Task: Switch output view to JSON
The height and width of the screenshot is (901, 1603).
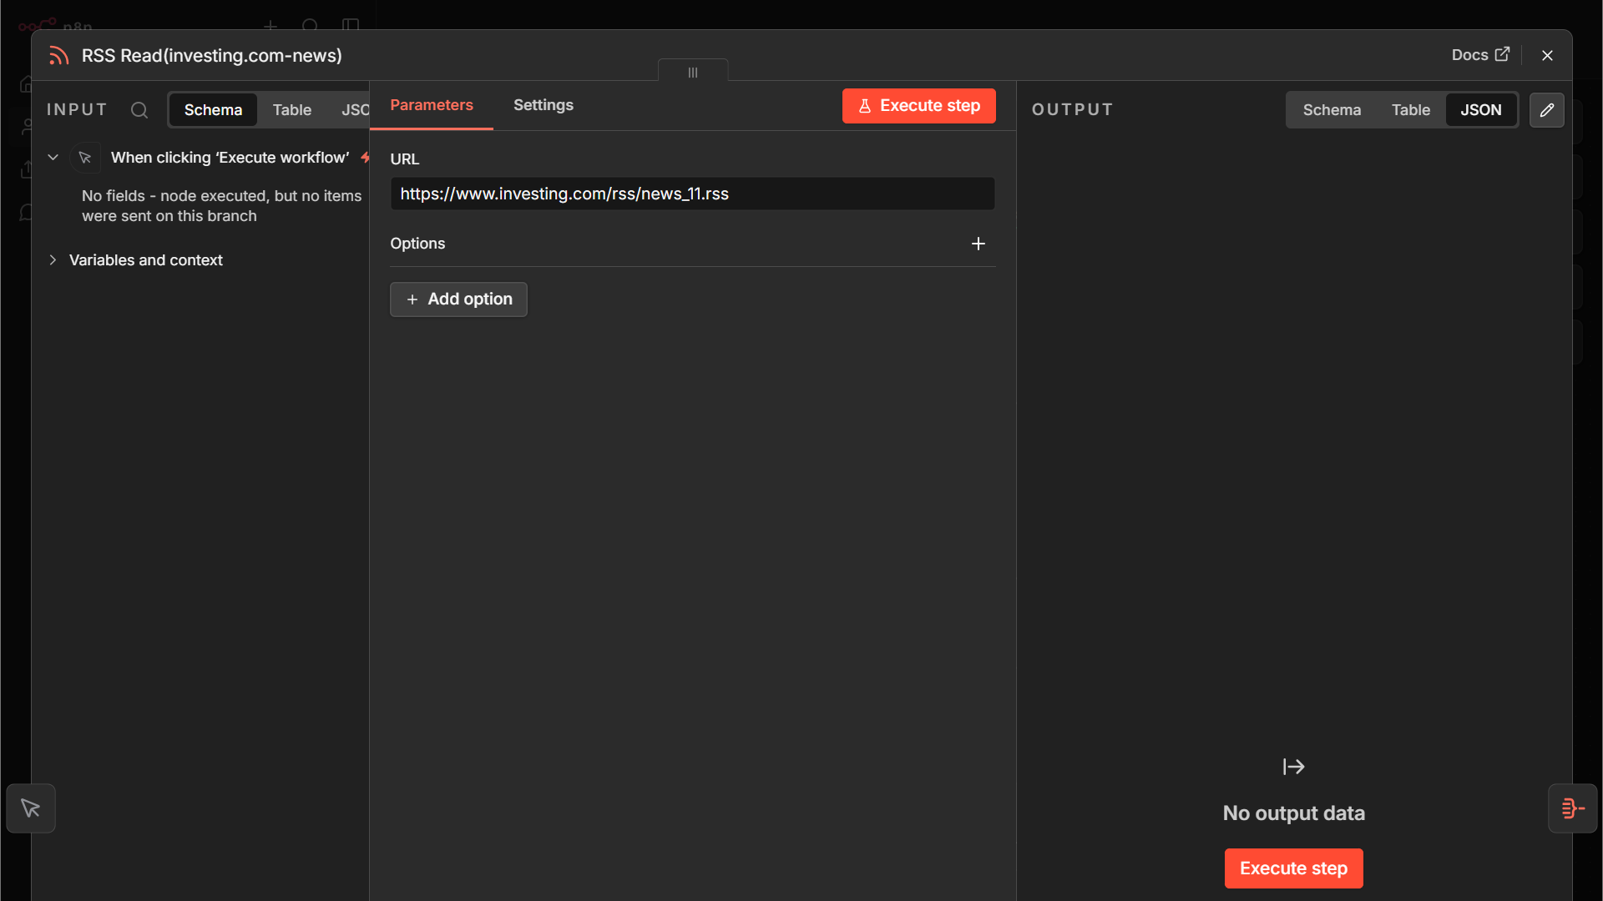Action: click(x=1480, y=110)
